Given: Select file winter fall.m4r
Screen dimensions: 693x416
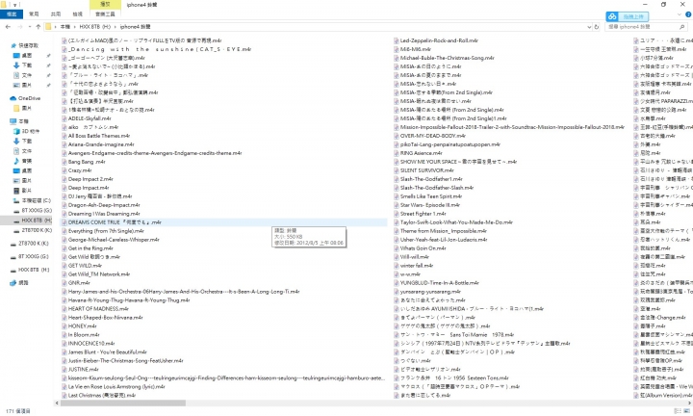Looking at the screenshot, I should point(417,266).
